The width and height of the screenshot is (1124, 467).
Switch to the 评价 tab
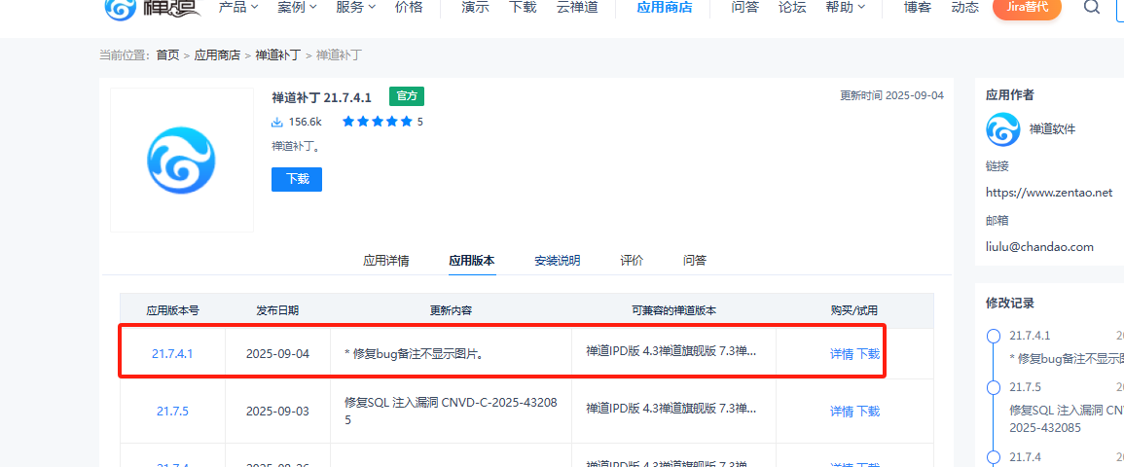(633, 261)
